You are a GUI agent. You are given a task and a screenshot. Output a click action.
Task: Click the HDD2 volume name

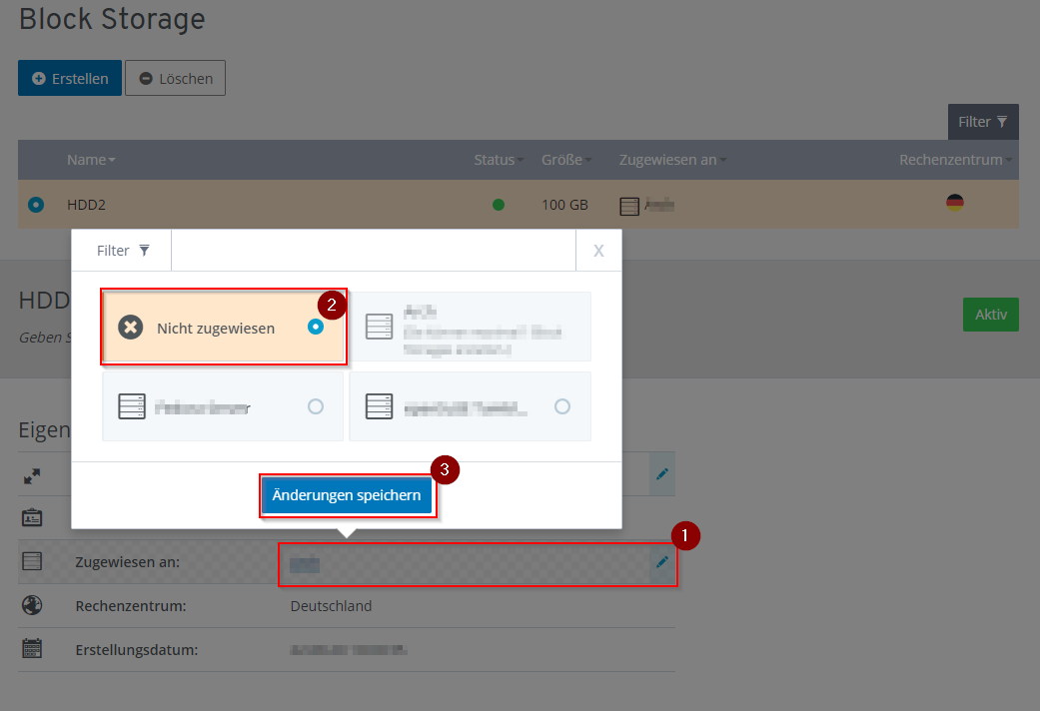click(86, 205)
